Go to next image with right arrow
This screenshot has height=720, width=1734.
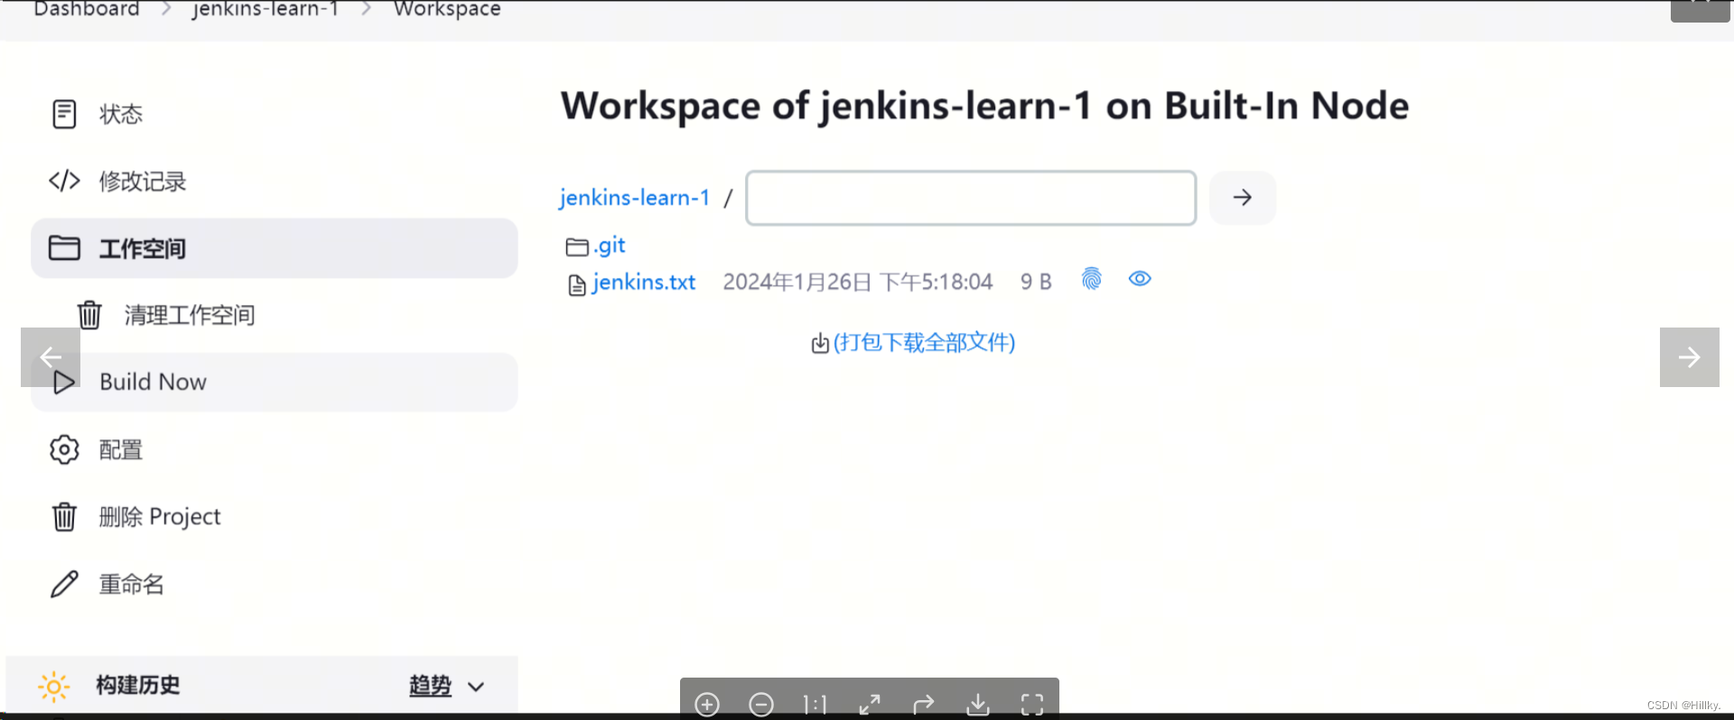point(1690,357)
